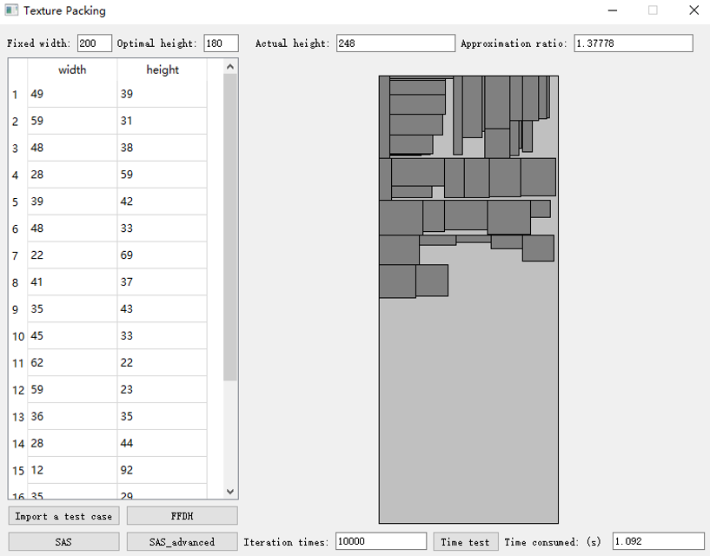
Task: Start the SAS_advanced algorithm
Action: [x=182, y=542]
